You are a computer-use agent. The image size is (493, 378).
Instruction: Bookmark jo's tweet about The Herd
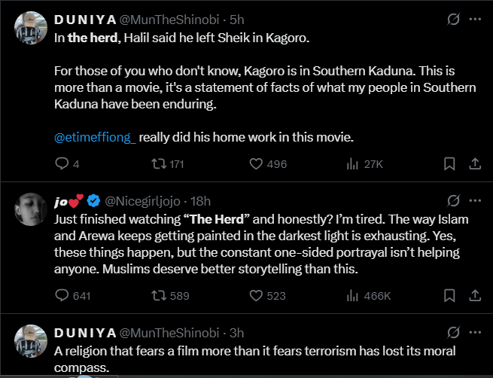click(x=449, y=296)
